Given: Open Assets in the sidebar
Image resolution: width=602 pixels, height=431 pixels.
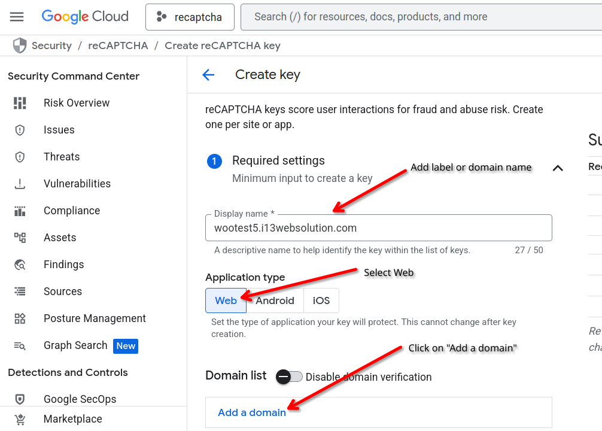Looking at the screenshot, I should 60,238.
